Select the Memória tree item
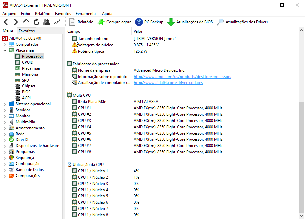 pos(30,74)
